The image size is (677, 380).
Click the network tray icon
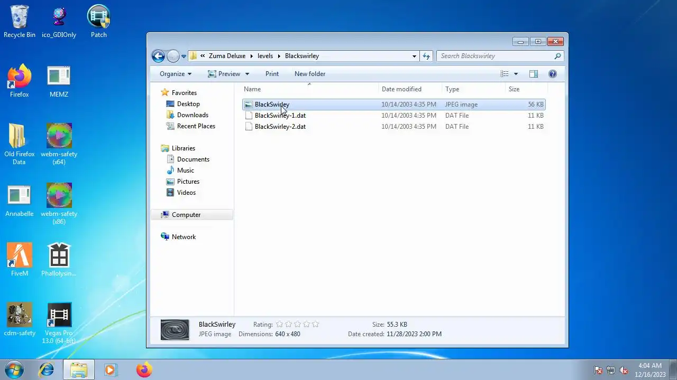[x=611, y=370]
